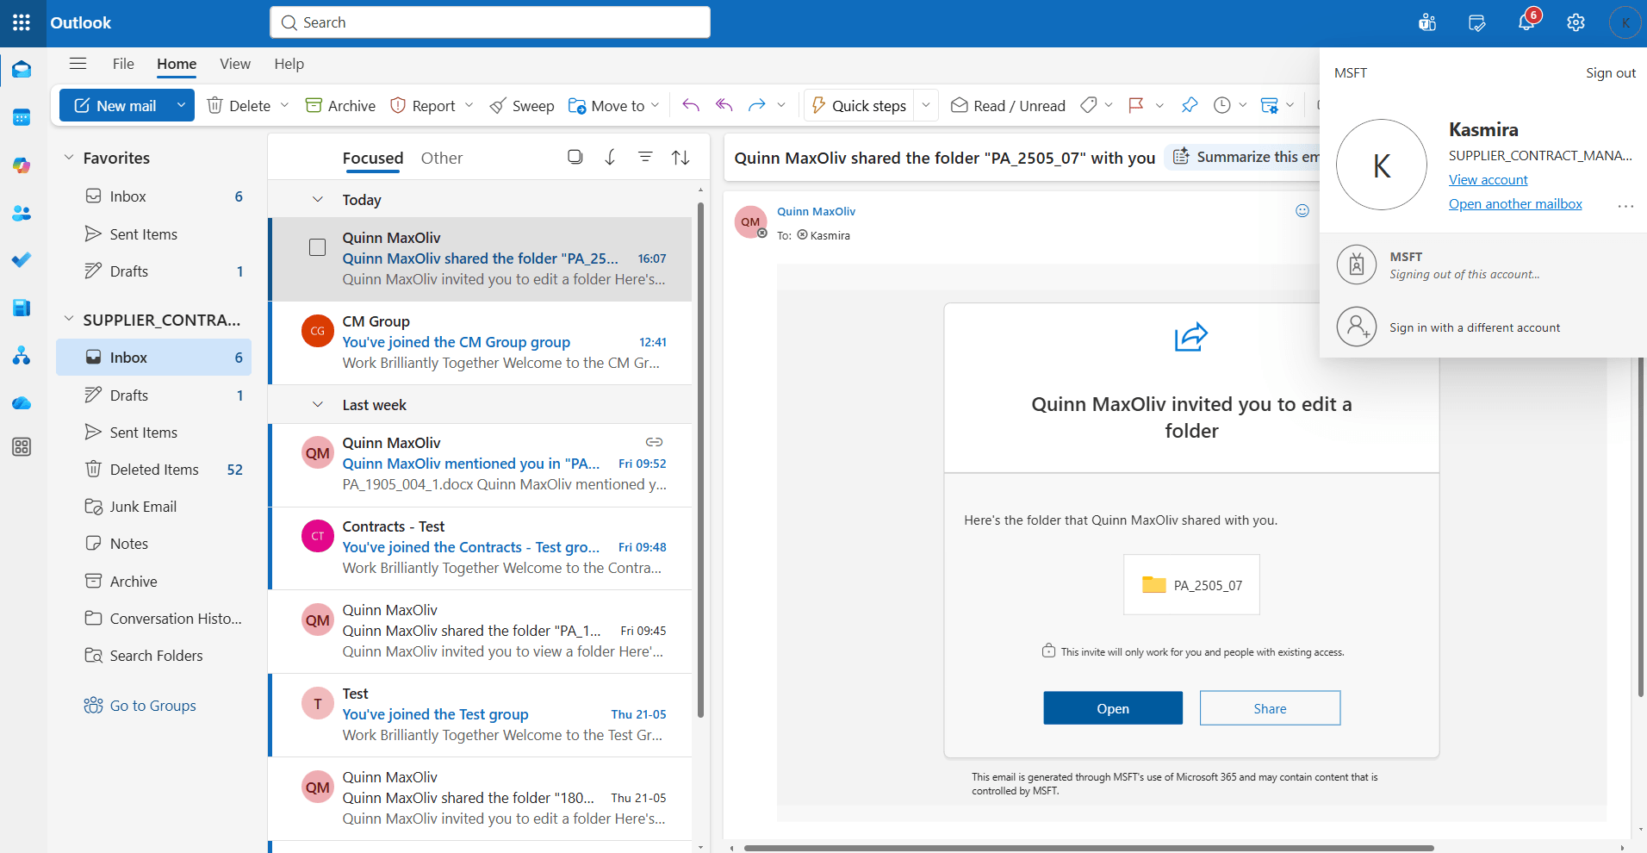Click the sort order arrows icon
Viewport: 1647px width, 853px height.
click(681, 157)
